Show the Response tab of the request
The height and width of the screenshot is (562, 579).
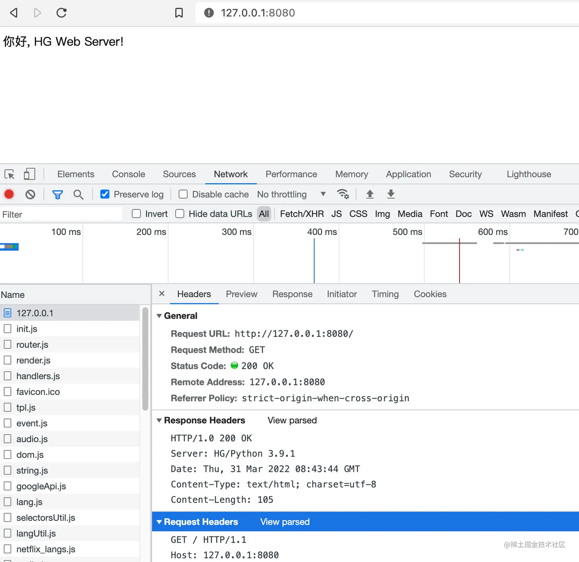tap(293, 294)
